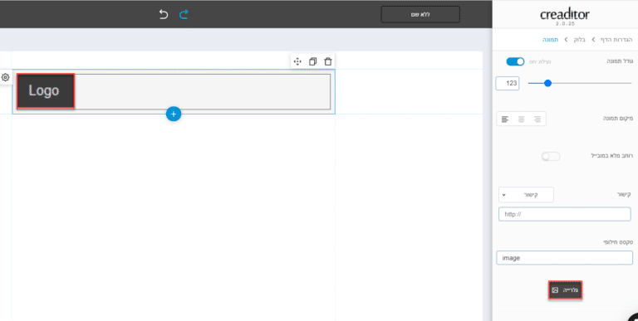Focus the http:// link URL field
This screenshot has width=638, height=321.
[564, 214]
